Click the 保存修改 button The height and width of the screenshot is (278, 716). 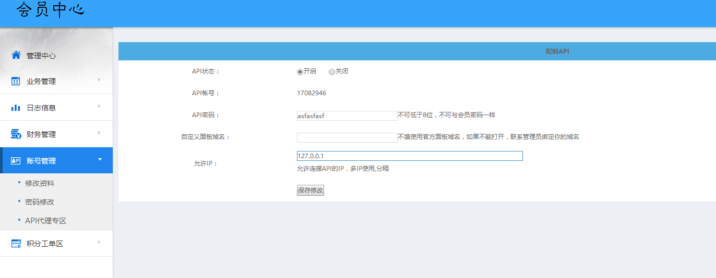coord(311,191)
